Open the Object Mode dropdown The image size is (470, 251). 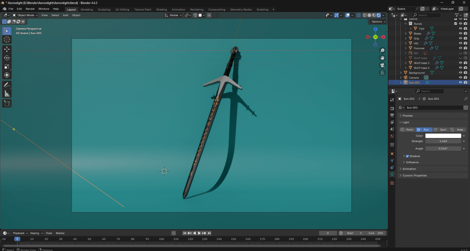[x=25, y=15]
